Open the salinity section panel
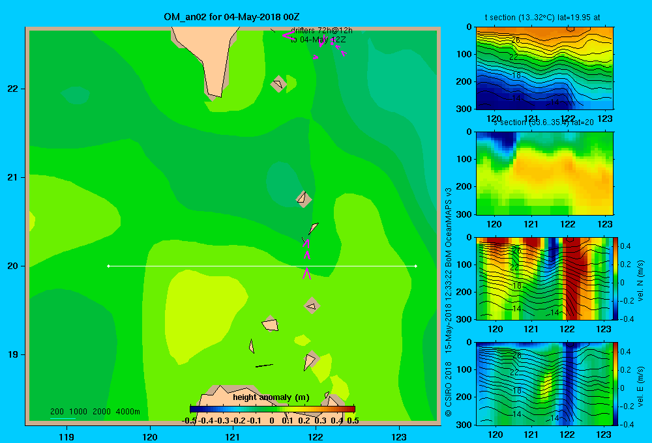This screenshot has width=652, height=443. pos(544,173)
